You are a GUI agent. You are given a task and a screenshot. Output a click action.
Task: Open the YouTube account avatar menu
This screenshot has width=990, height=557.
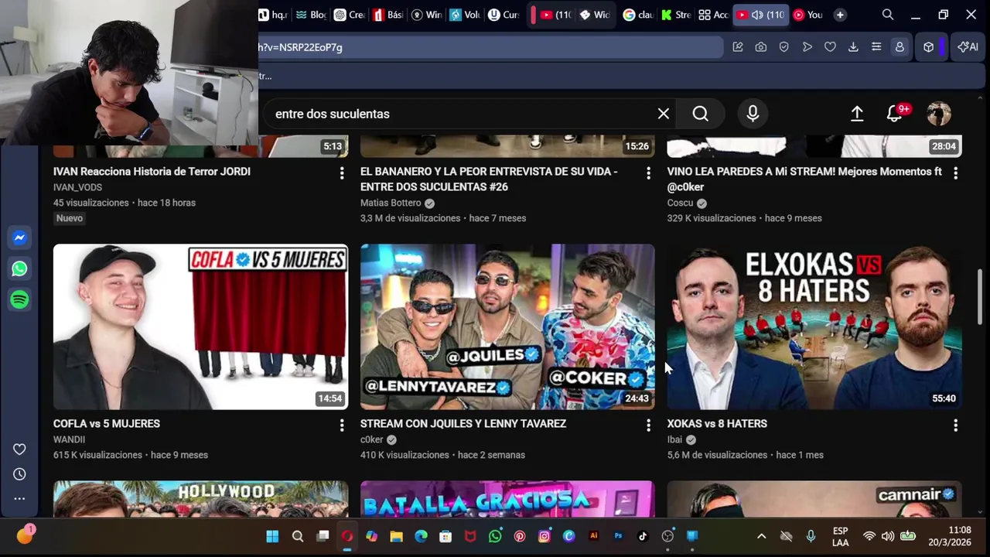tap(939, 114)
